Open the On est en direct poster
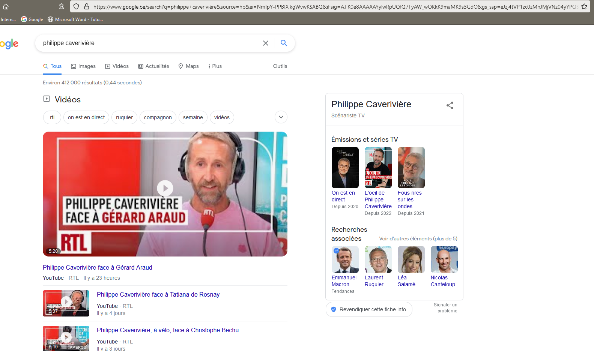 click(345, 168)
